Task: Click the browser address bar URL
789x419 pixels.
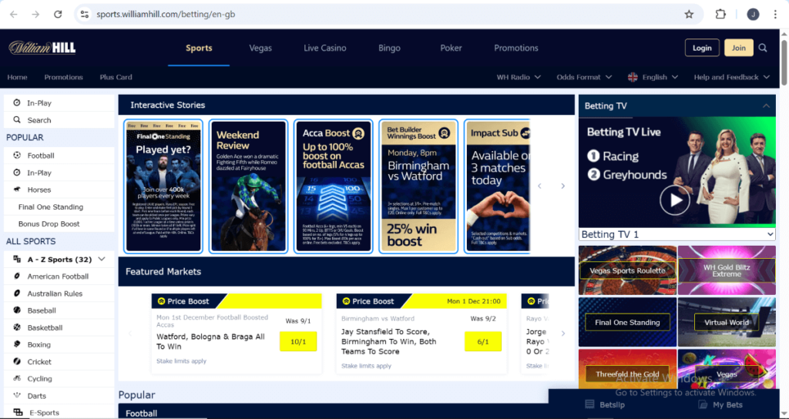Action: click(166, 14)
